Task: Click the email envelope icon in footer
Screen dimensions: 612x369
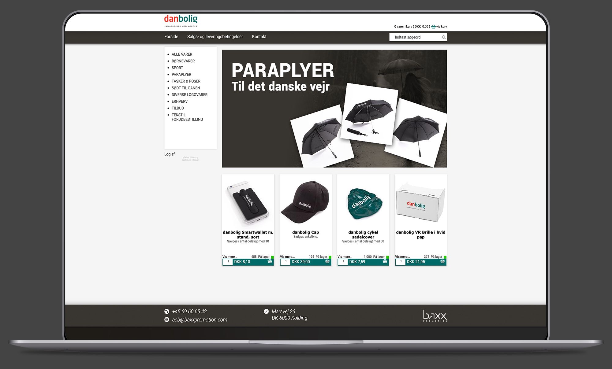Action: coord(167,319)
